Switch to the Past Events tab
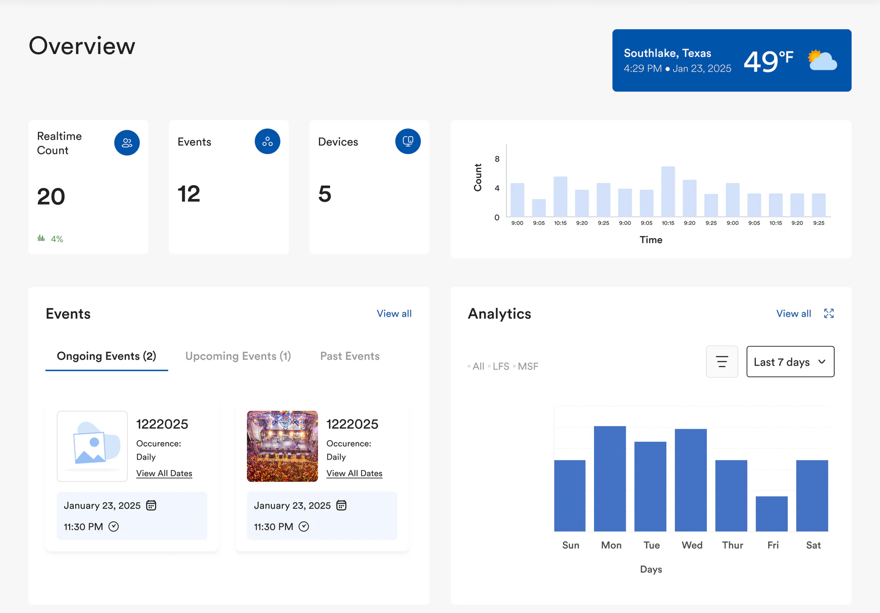This screenshot has height=613, width=880. point(350,356)
